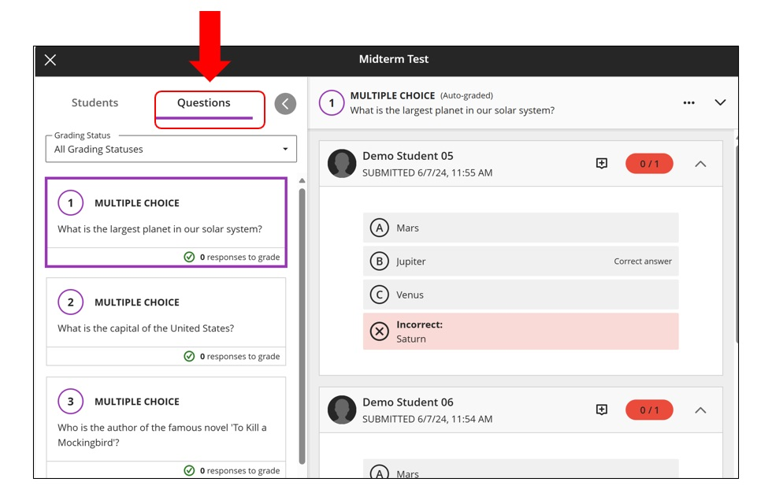Collapse the left panel with arrow button
Screen dimensions: 757x493
(285, 103)
